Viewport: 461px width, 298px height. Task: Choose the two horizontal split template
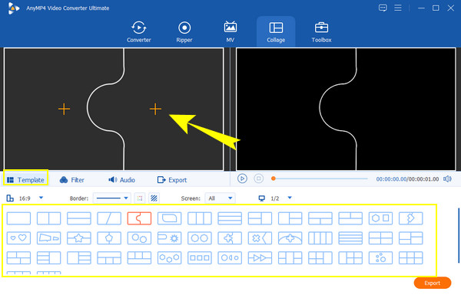(79, 218)
